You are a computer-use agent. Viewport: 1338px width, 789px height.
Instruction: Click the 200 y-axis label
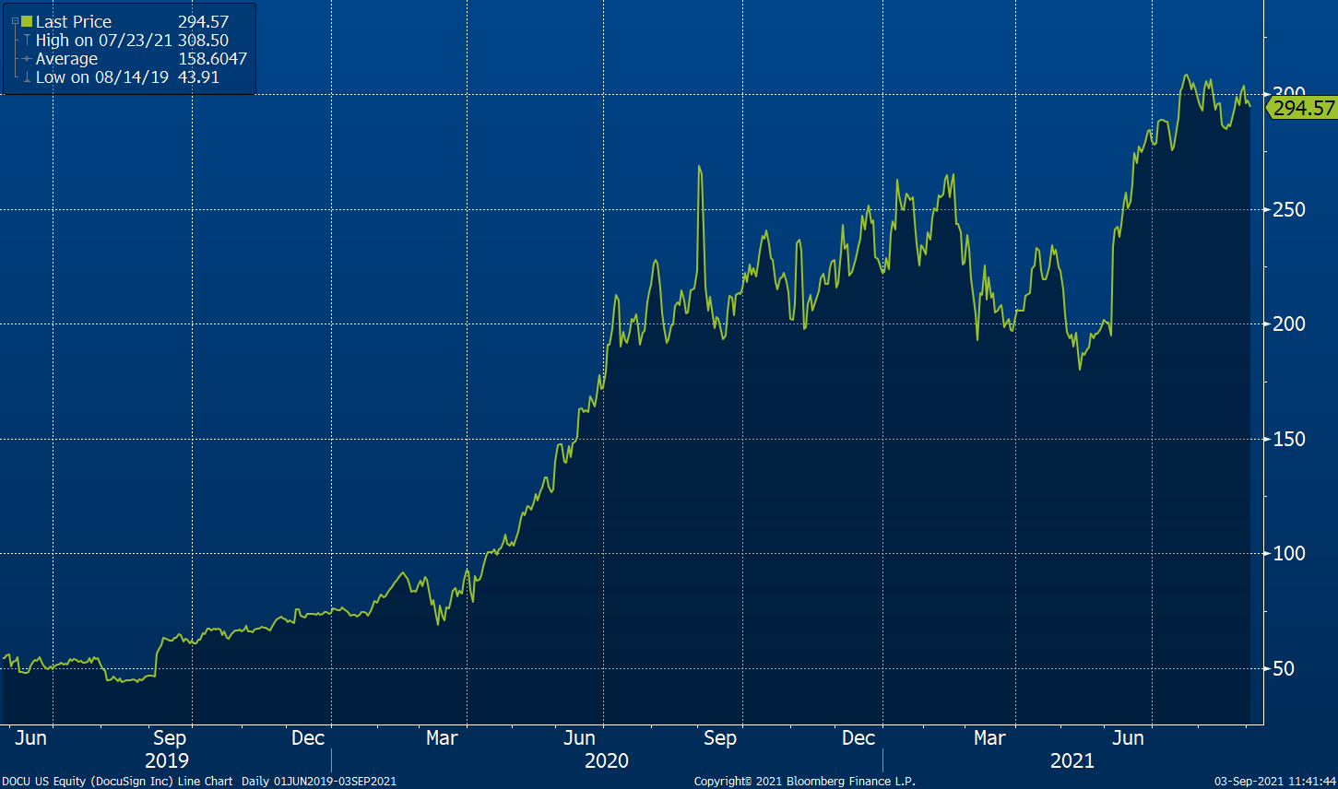(x=1291, y=324)
